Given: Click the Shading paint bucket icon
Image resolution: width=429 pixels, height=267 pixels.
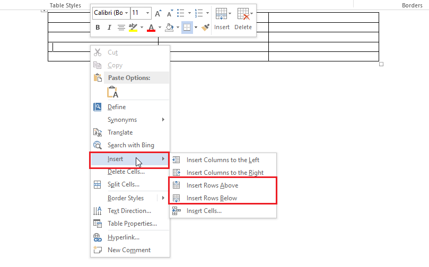Looking at the screenshot, I should coord(169,28).
